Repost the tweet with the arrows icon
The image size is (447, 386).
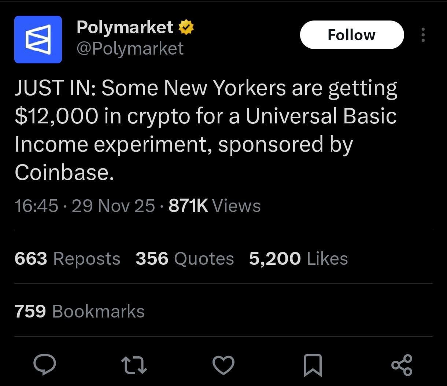(134, 365)
